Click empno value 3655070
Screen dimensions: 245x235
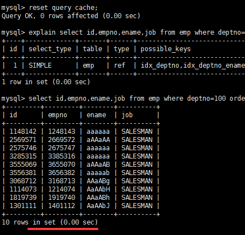(62, 165)
